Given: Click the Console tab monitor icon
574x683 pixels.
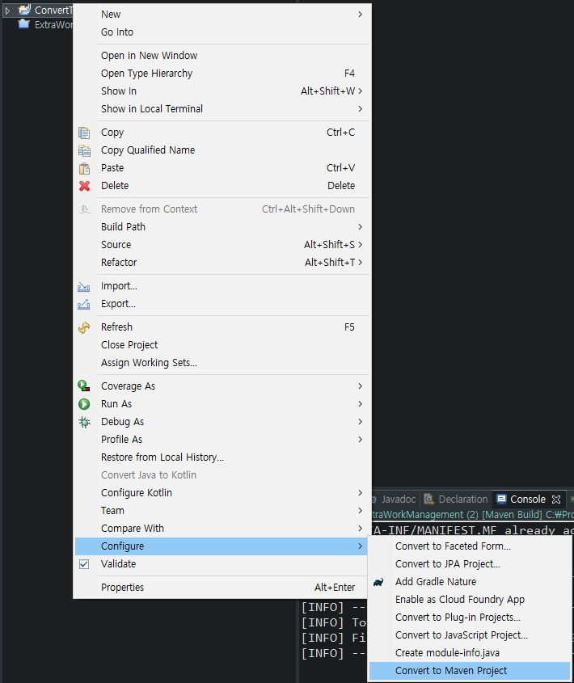Looking at the screenshot, I should point(502,500).
